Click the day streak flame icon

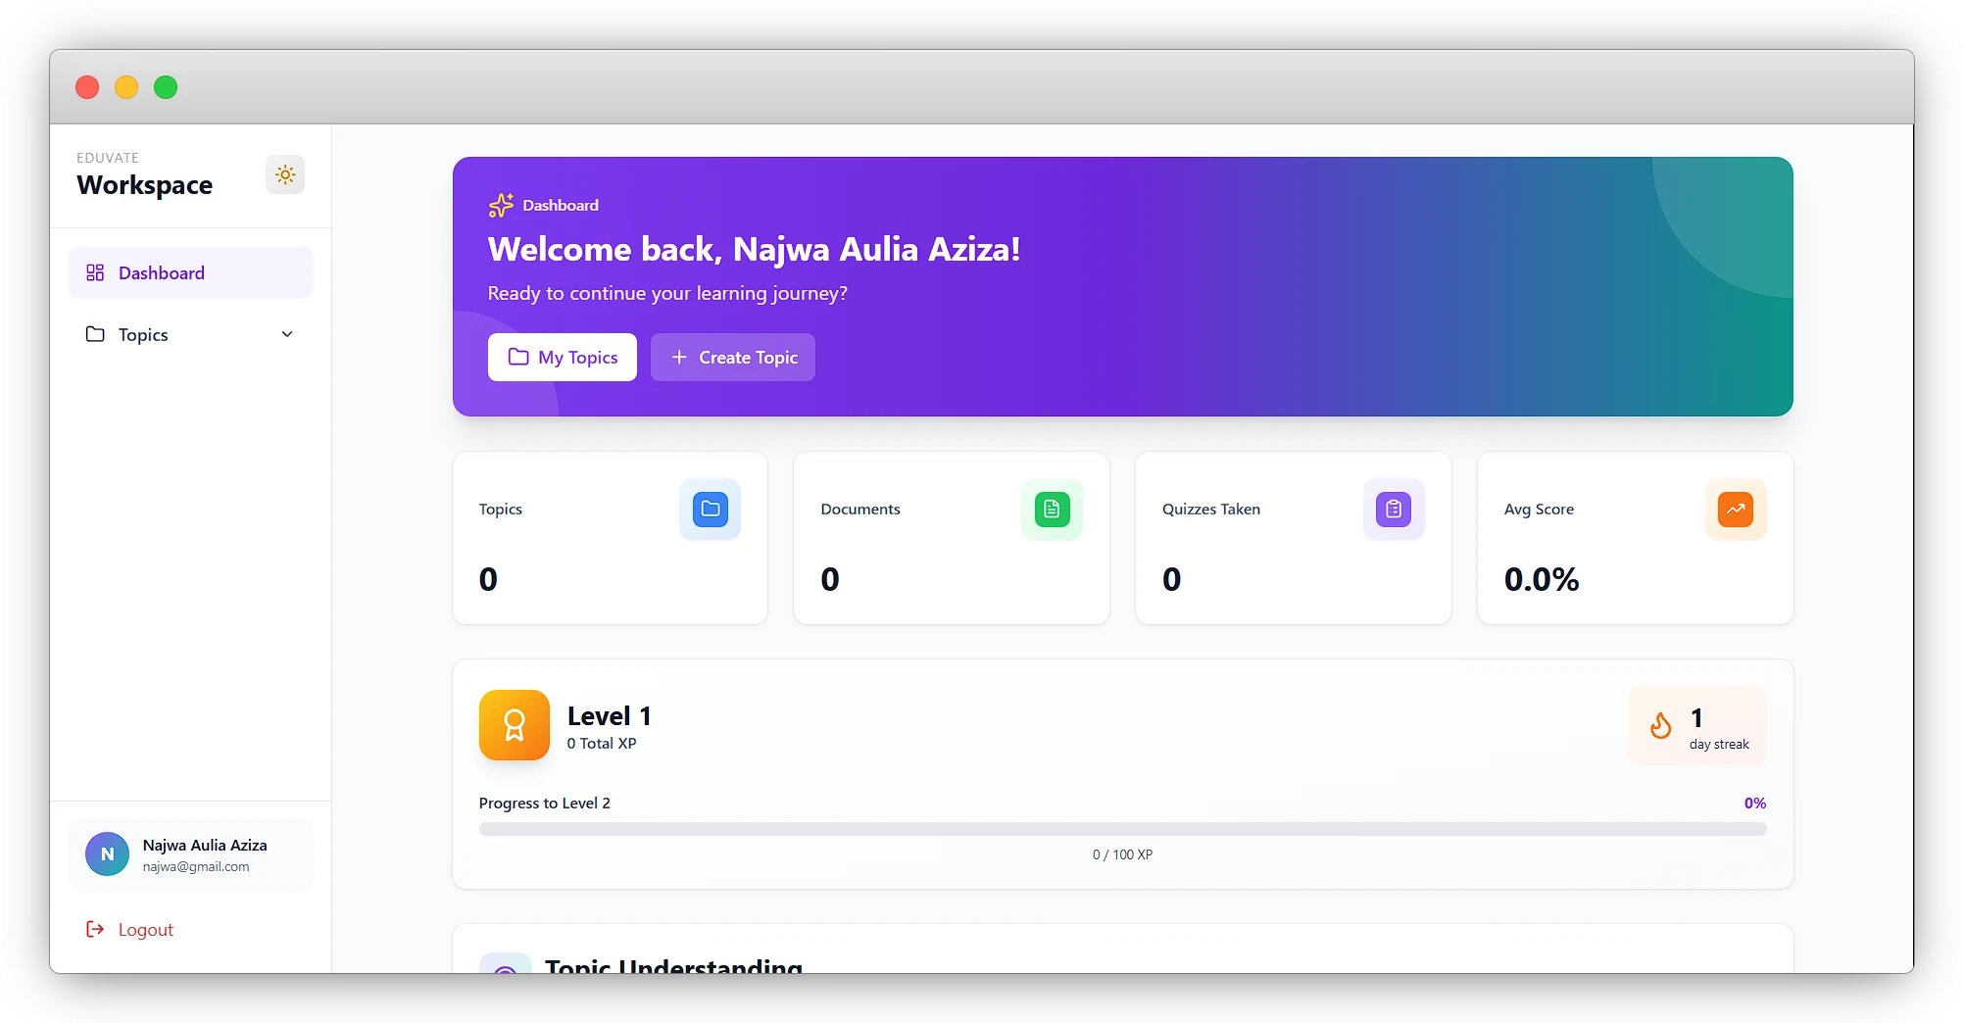pos(1660,726)
